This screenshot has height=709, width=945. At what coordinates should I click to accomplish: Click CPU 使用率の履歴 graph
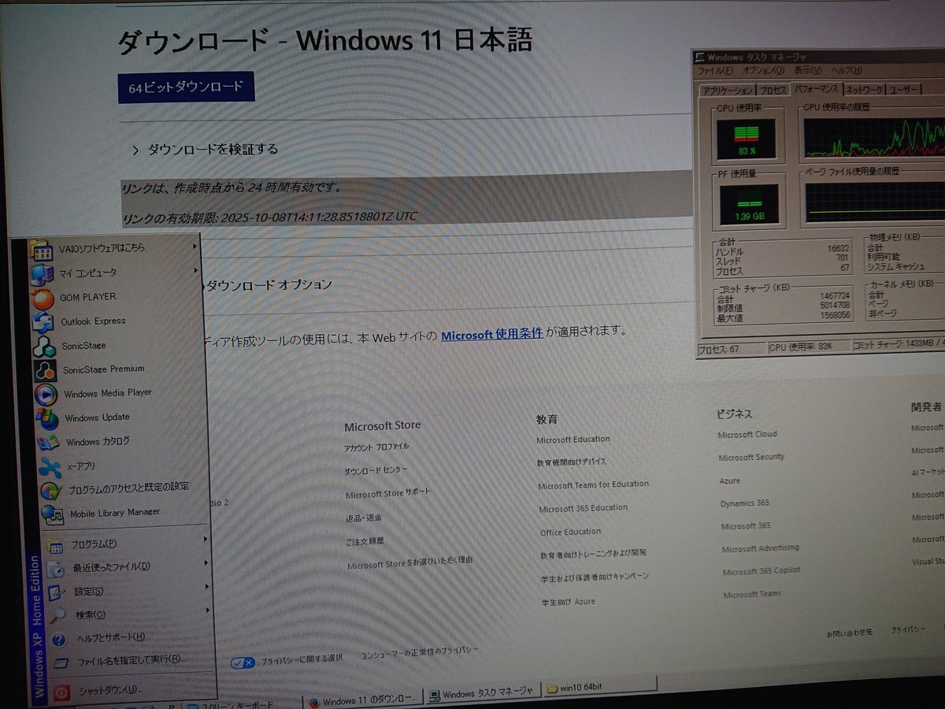[873, 137]
